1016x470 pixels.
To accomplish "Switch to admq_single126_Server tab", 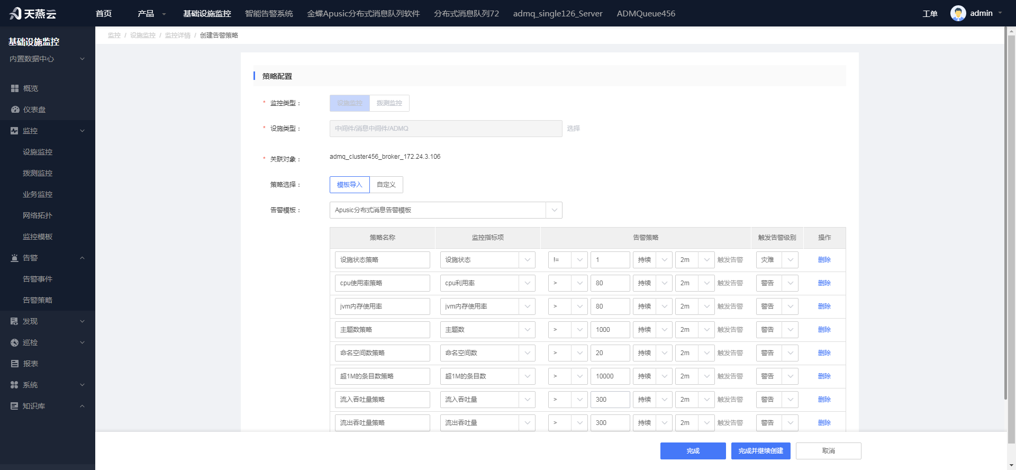I will tap(558, 13).
